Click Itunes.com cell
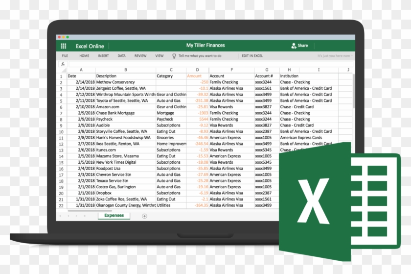411x274 pixels. coord(126,150)
